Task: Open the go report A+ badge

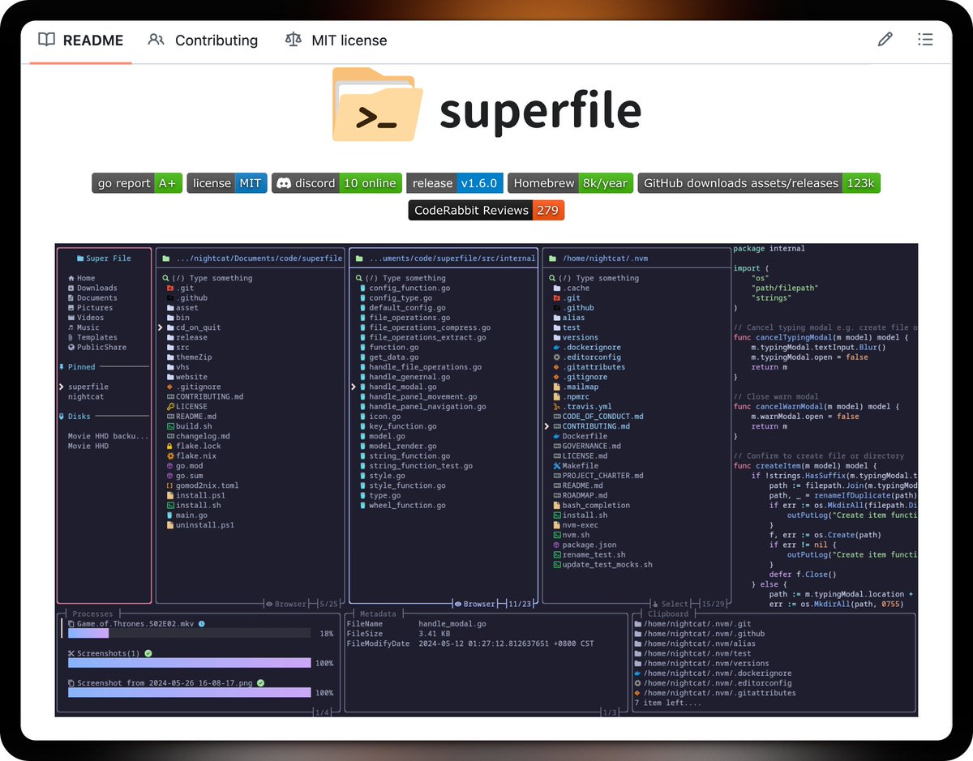Action: (x=137, y=183)
